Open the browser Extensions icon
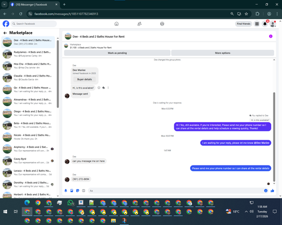This screenshot has width=282, height=225. coord(257,14)
